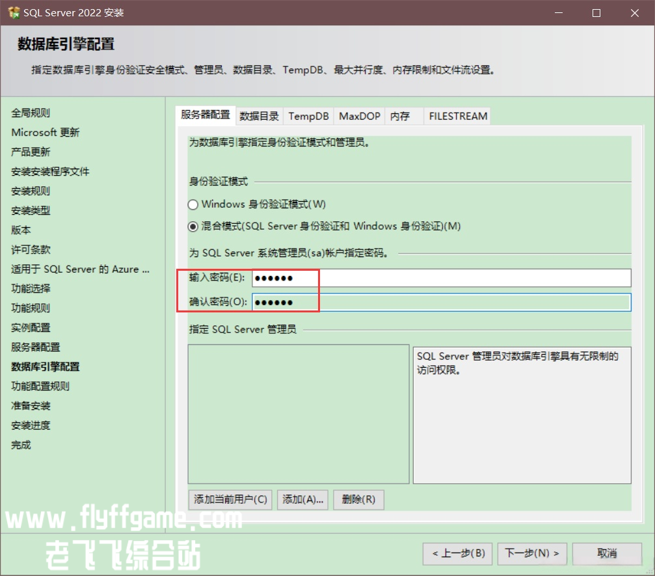Click the 删除(R) button
This screenshot has height=576, width=655.
(358, 499)
